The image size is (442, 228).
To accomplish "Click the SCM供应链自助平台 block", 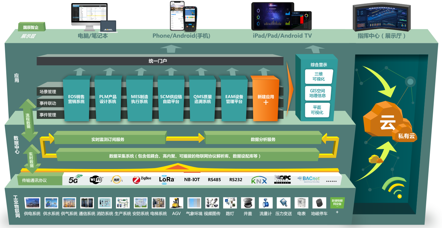I will 171,99.
